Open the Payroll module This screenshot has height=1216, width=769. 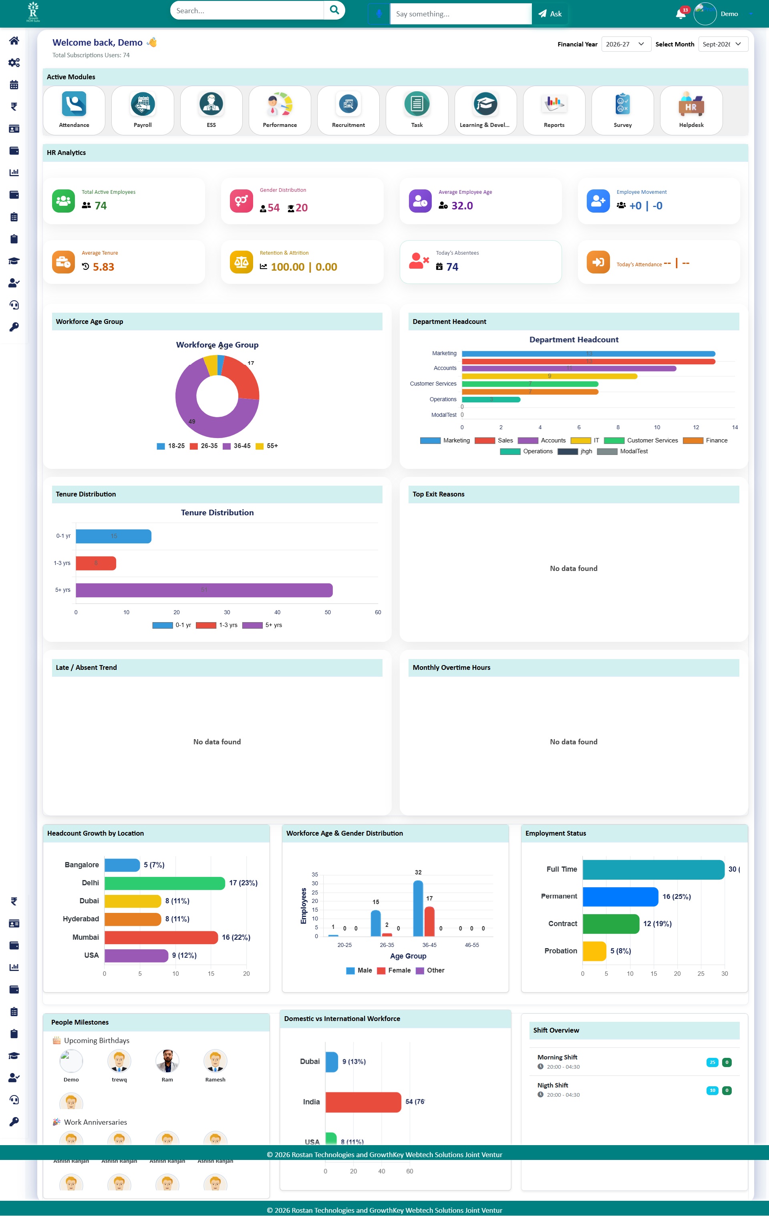(143, 110)
